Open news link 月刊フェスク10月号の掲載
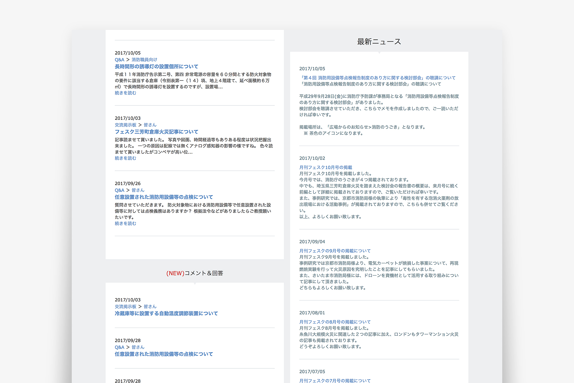 [325, 168]
